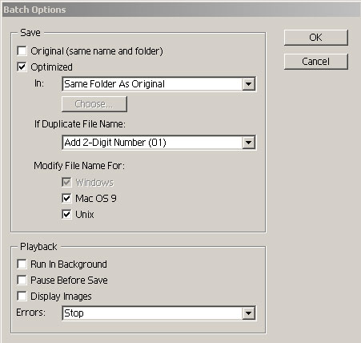Dismiss the dialog with Cancel
The image size is (361, 343).
[x=316, y=62]
